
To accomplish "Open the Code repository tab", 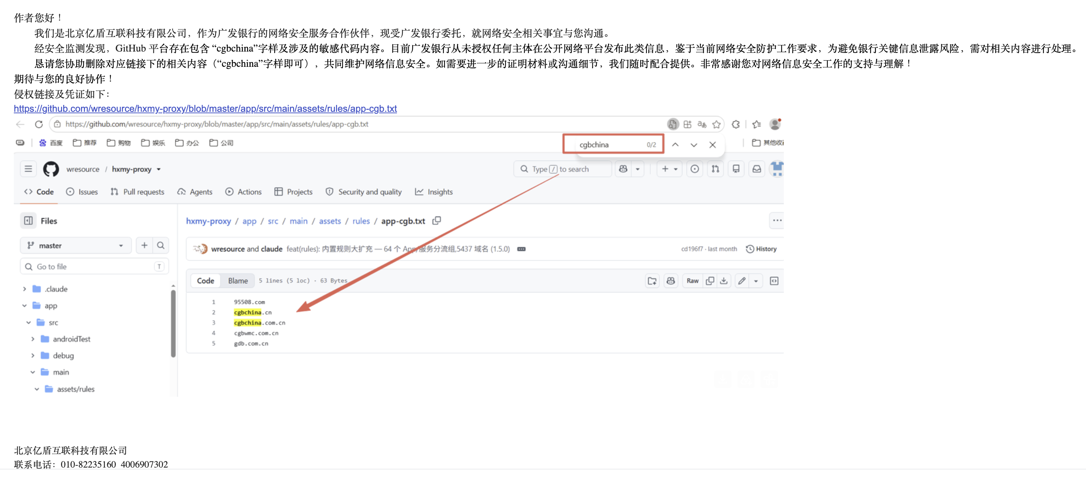I will click(39, 192).
